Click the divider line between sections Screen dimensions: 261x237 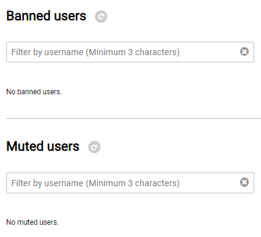[x=134, y=118]
